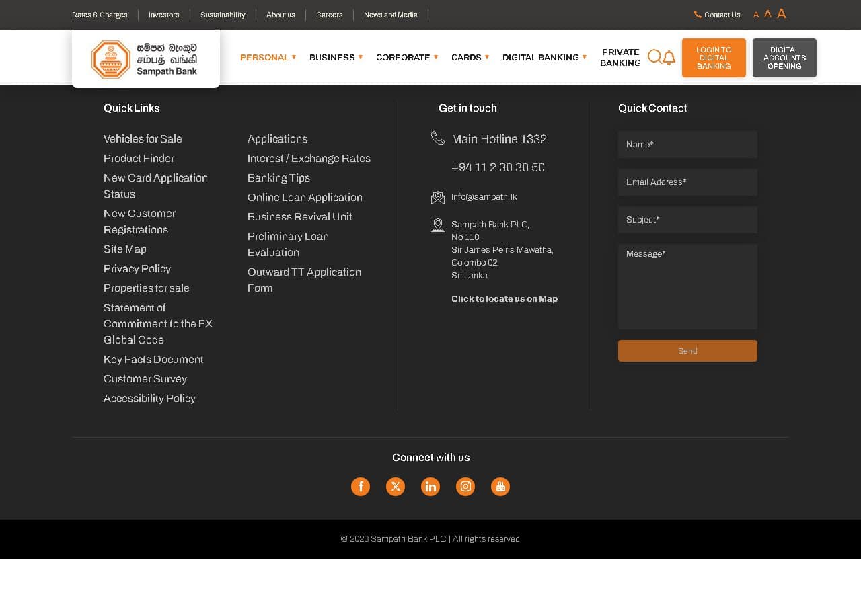Open Rates & Charges in the top bar

pos(100,15)
